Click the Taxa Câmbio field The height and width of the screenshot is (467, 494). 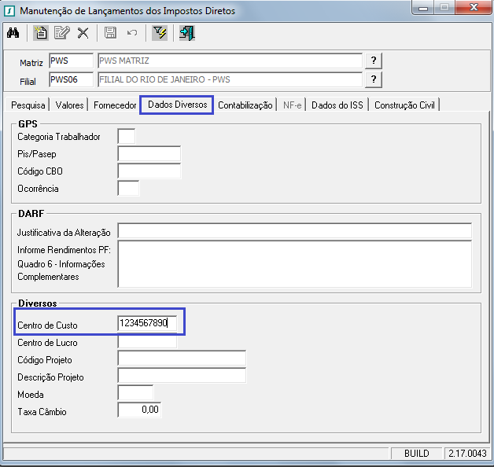[x=139, y=410]
